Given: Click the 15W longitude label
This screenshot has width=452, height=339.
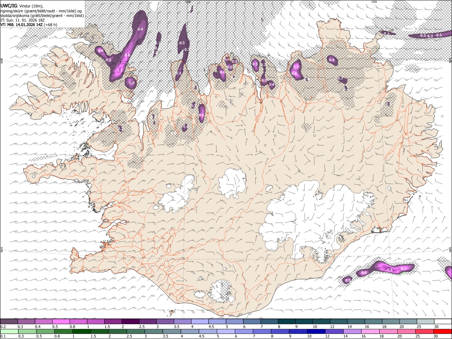Looking at the screenshot, I should tap(374, 1).
